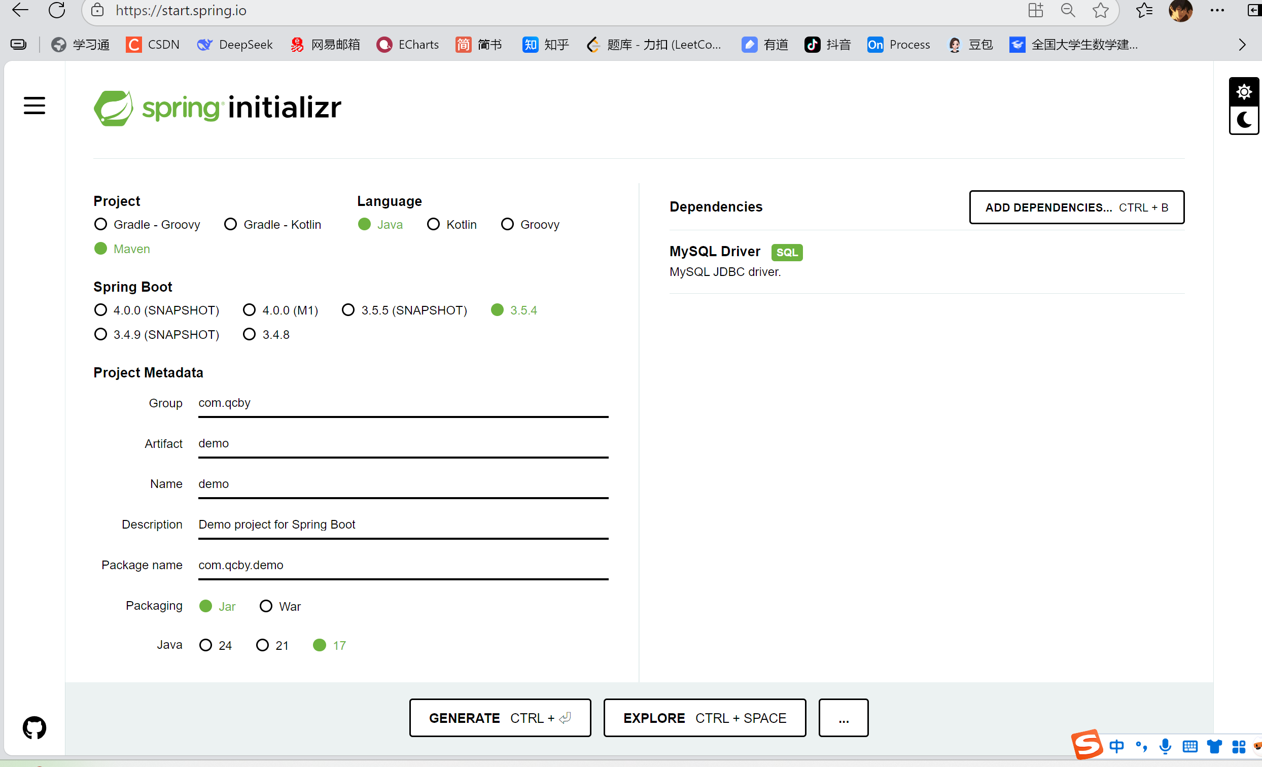This screenshot has height=767, width=1262.
Task: Open the browser profile avatar
Action: coord(1180,10)
